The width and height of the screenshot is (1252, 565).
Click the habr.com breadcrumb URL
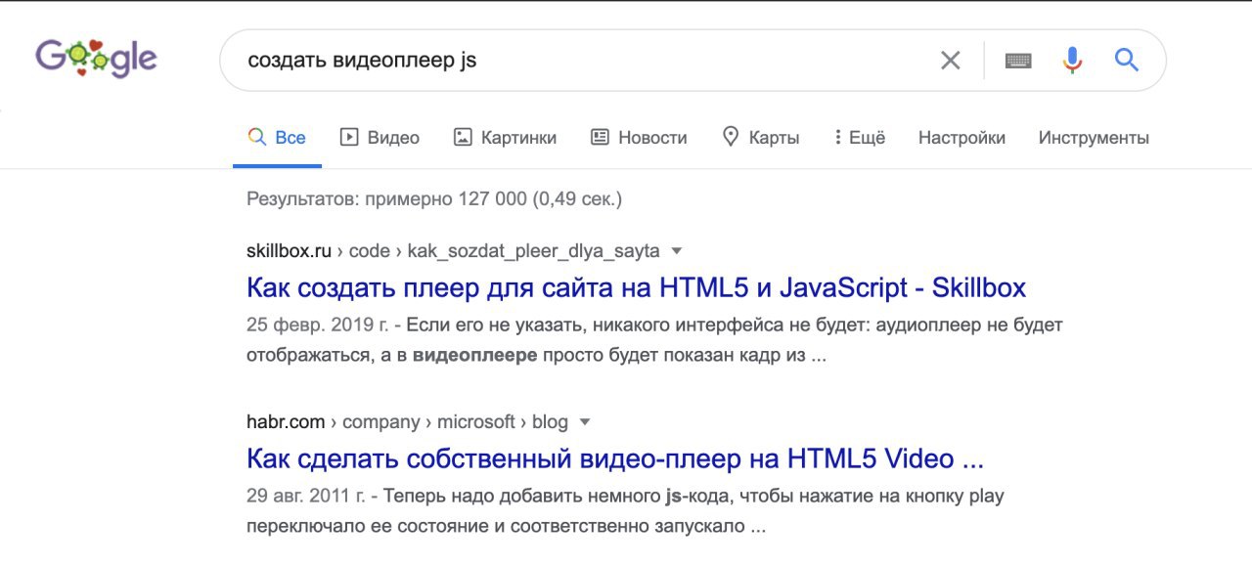[407, 422]
